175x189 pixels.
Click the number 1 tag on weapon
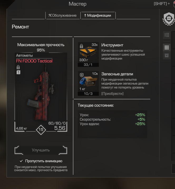coord(18,72)
